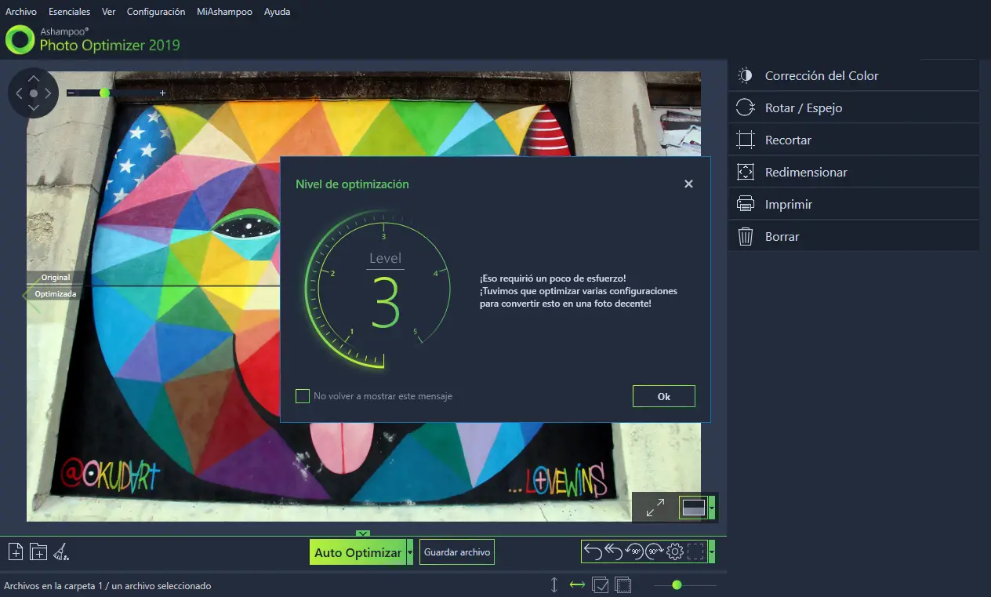Image resolution: width=991 pixels, height=597 pixels.
Task: Click the Guardar archivo button
Action: pyautogui.click(x=457, y=552)
